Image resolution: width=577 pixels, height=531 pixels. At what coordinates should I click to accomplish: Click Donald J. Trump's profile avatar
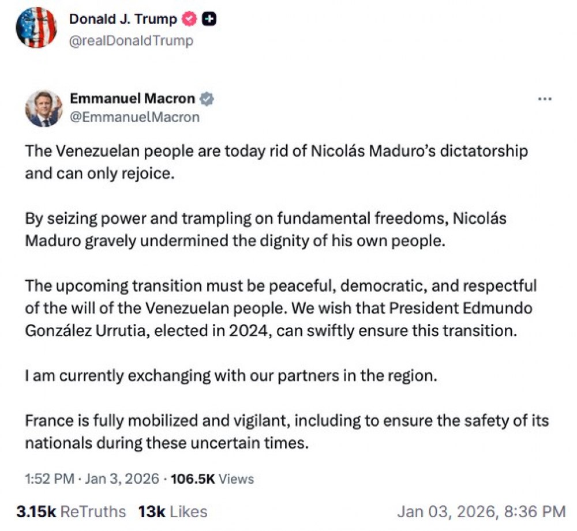pyautogui.click(x=36, y=28)
